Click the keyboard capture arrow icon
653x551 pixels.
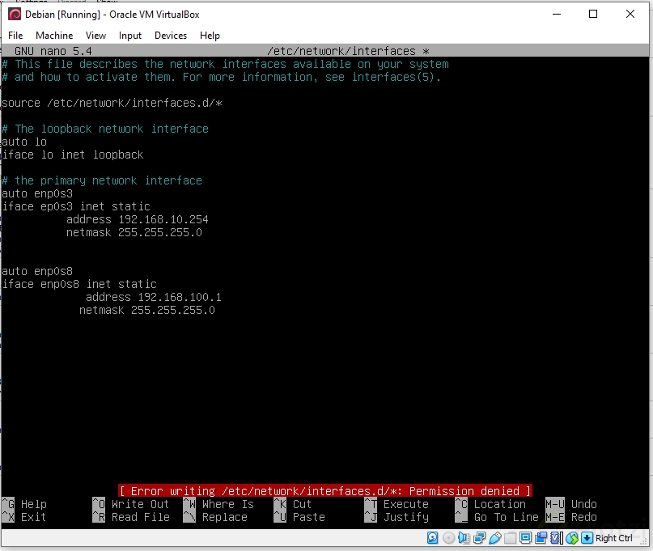click(587, 538)
